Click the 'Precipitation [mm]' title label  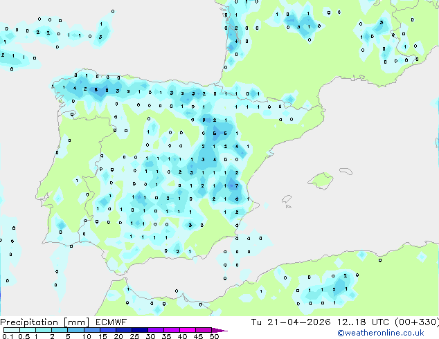coord(44,322)
